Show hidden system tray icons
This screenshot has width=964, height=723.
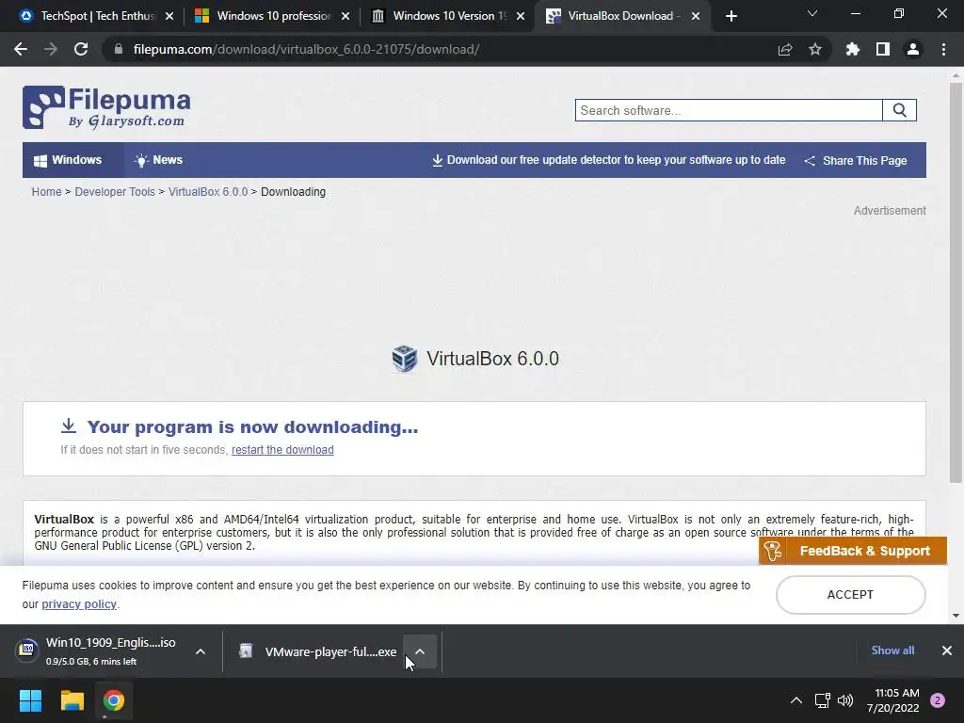pyautogui.click(x=796, y=700)
